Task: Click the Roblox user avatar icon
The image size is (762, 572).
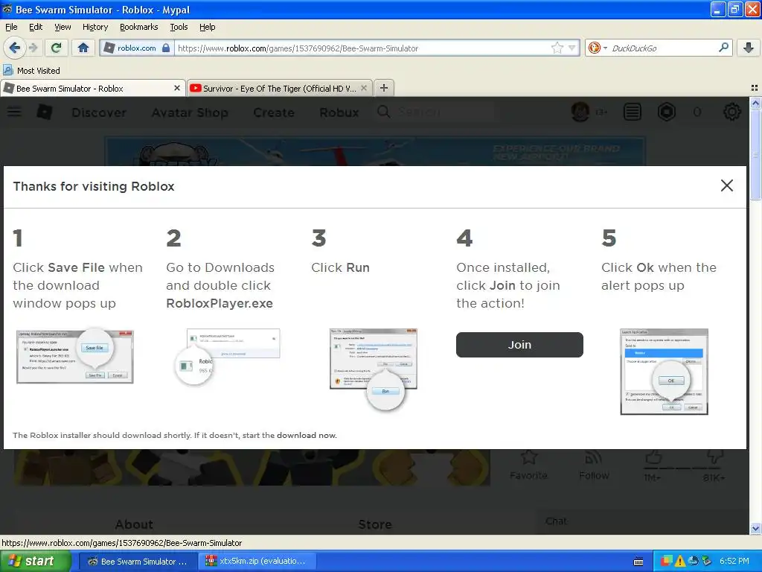Action: 580,112
